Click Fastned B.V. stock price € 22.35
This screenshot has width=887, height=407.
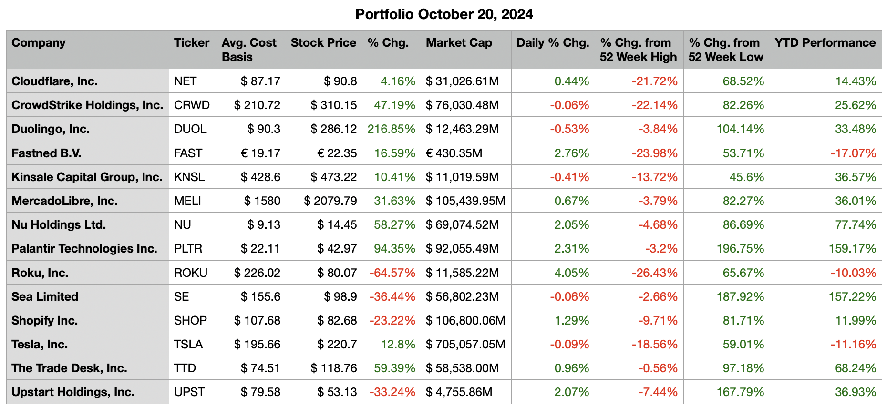337,153
